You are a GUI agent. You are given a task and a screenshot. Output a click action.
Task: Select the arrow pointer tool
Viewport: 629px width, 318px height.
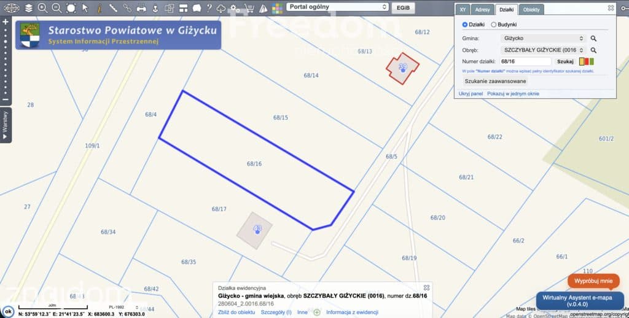(x=85, y=7)
